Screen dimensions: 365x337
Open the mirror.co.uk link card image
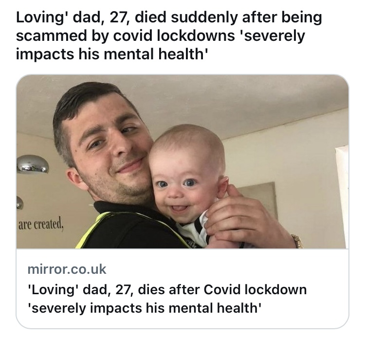tap(182, 161)
